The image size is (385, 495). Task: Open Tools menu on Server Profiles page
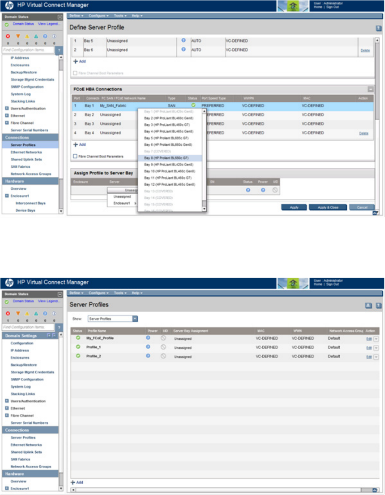tap(120, 293)
